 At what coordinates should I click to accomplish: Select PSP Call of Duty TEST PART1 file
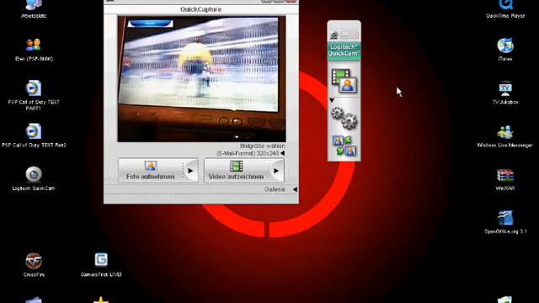coord(34,95)
